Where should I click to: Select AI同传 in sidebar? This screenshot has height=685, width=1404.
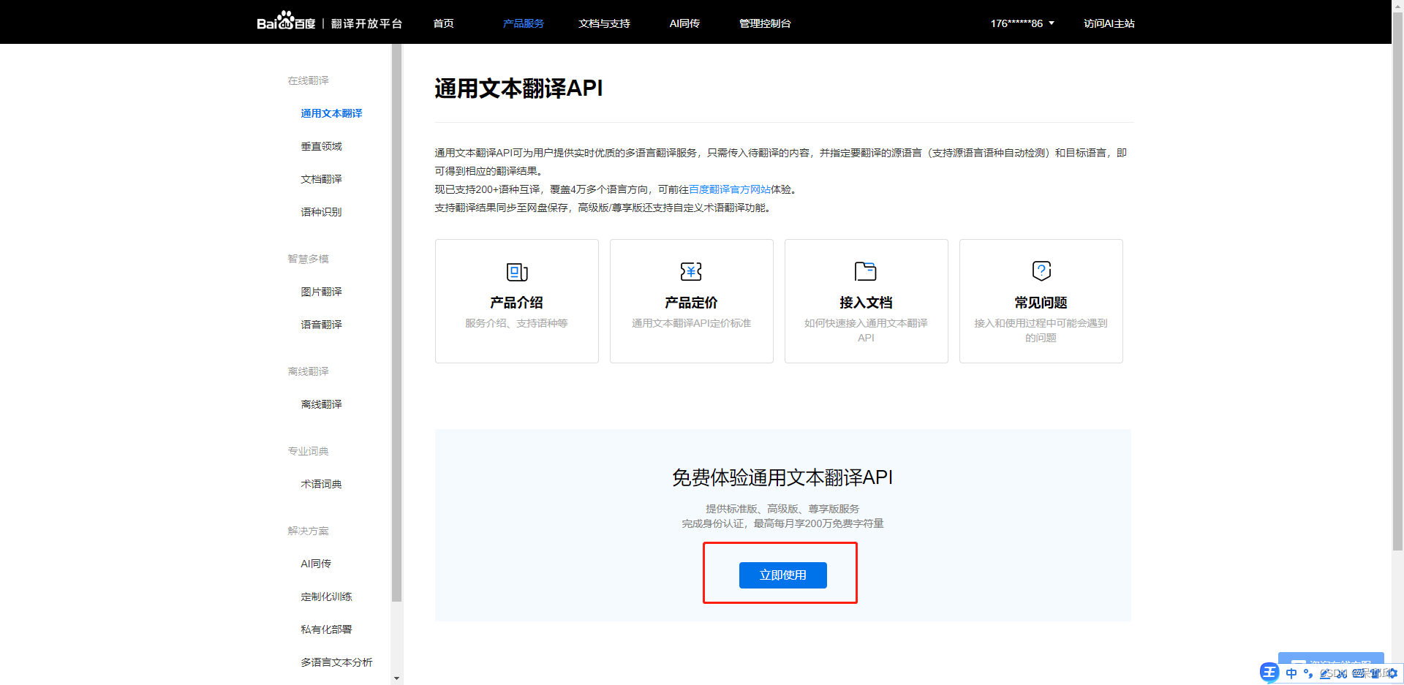pyautogui.click(x=316, y=564)
